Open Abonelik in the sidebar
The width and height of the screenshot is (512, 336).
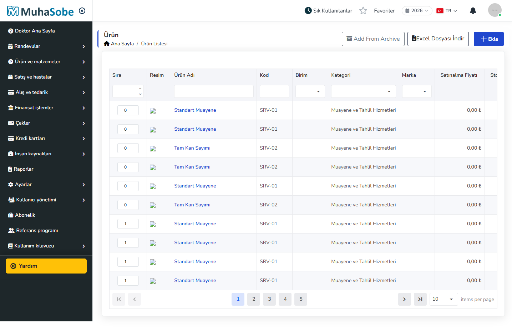click(46, 215)
